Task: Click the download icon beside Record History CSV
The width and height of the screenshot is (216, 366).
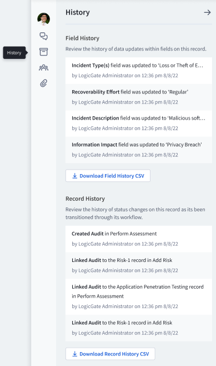Action: coord(74,354)
